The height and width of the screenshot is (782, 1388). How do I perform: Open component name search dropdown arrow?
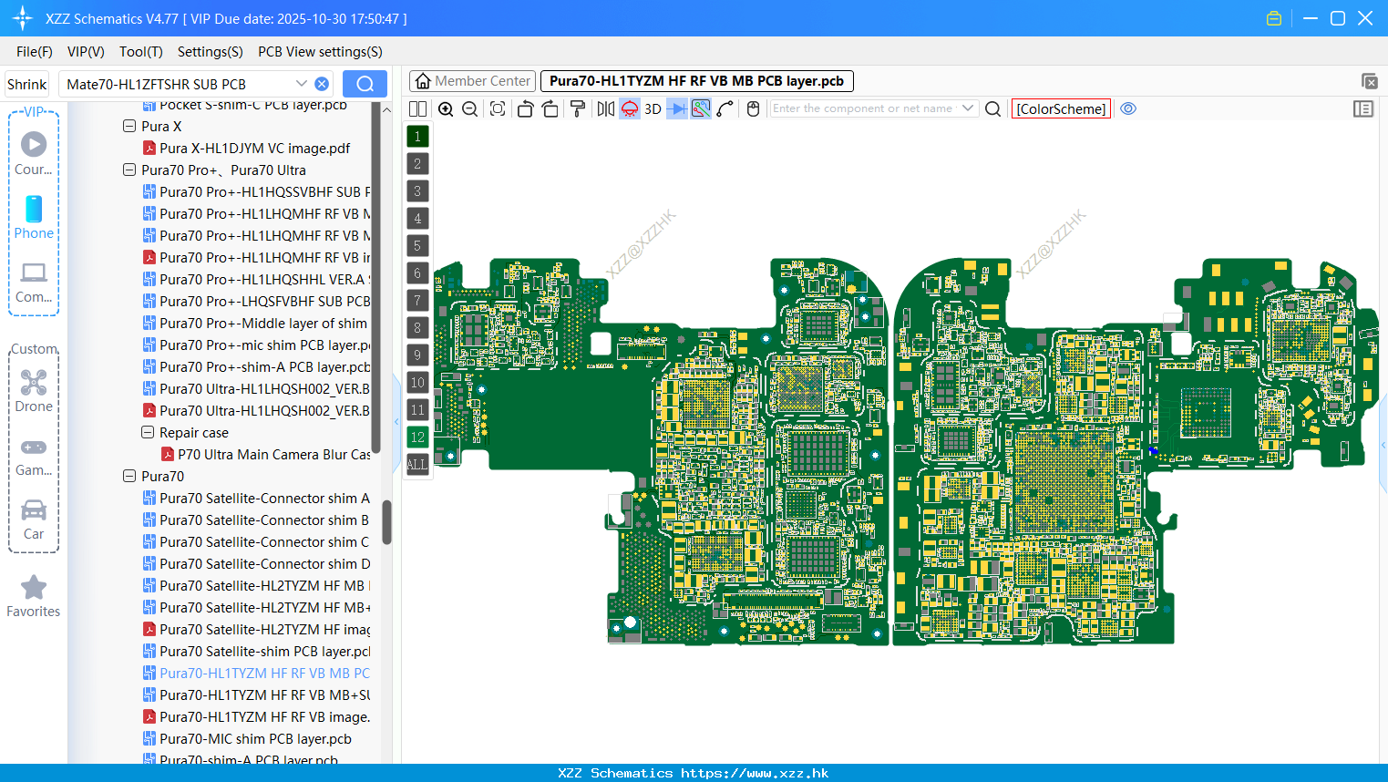click(x=968, y=108)
